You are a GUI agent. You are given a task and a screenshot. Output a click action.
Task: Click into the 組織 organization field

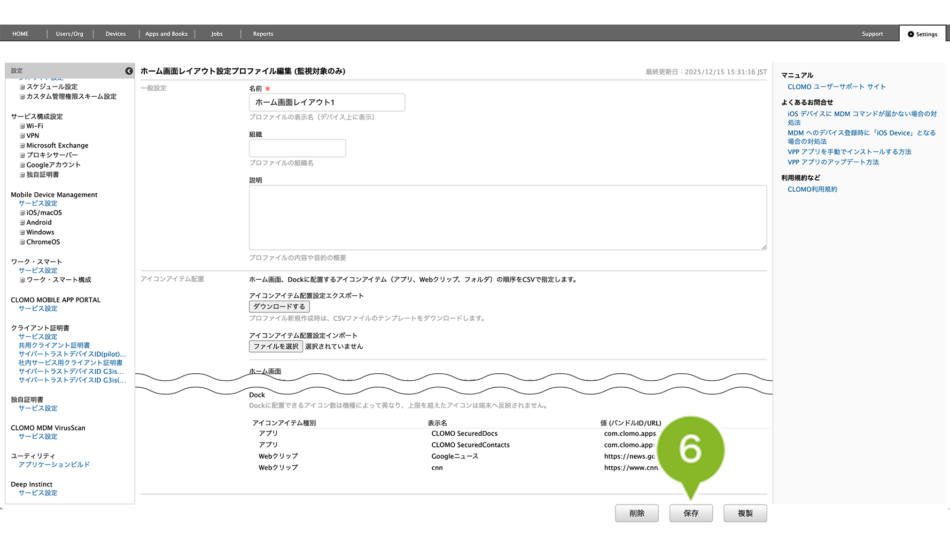[x=297, y=148]
